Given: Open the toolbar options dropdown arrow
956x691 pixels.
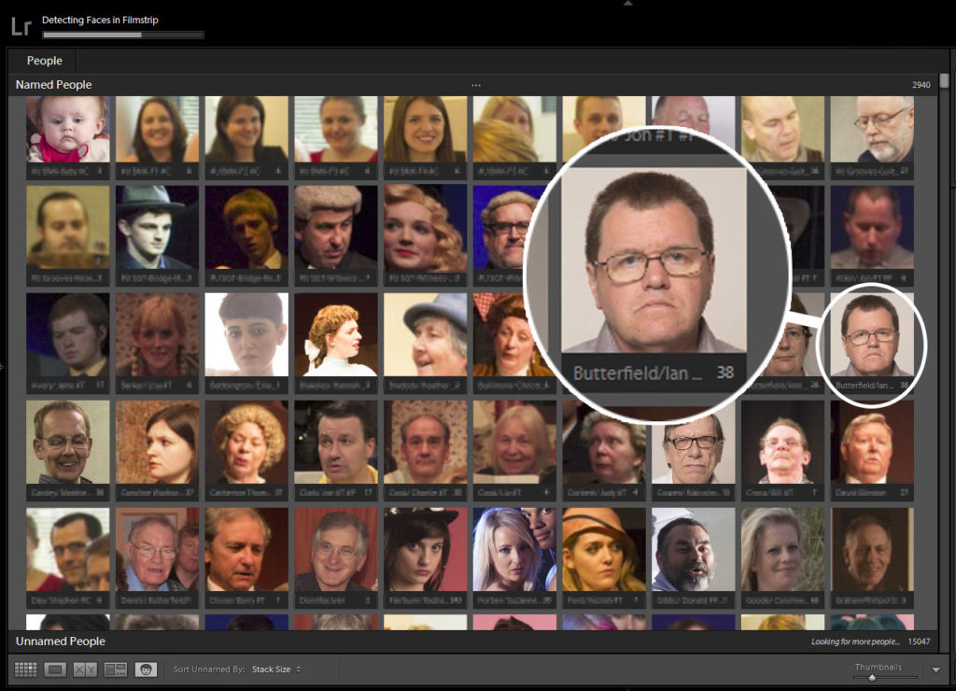Looking at the screenshot, I should (936, 670).
